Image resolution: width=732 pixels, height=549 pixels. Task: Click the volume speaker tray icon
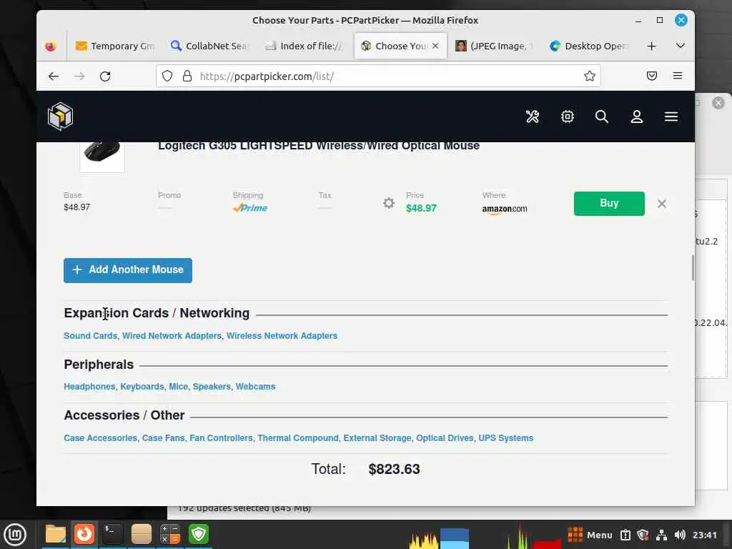pos(680,535)
